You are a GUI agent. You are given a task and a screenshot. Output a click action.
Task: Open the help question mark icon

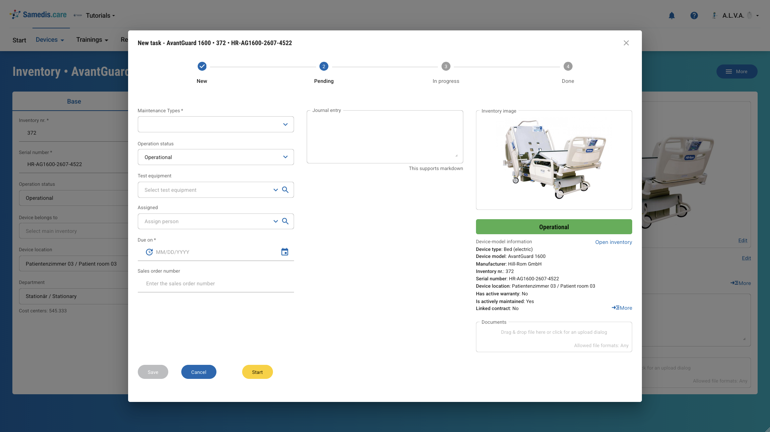pyautogui.click(x=694, y=15)
